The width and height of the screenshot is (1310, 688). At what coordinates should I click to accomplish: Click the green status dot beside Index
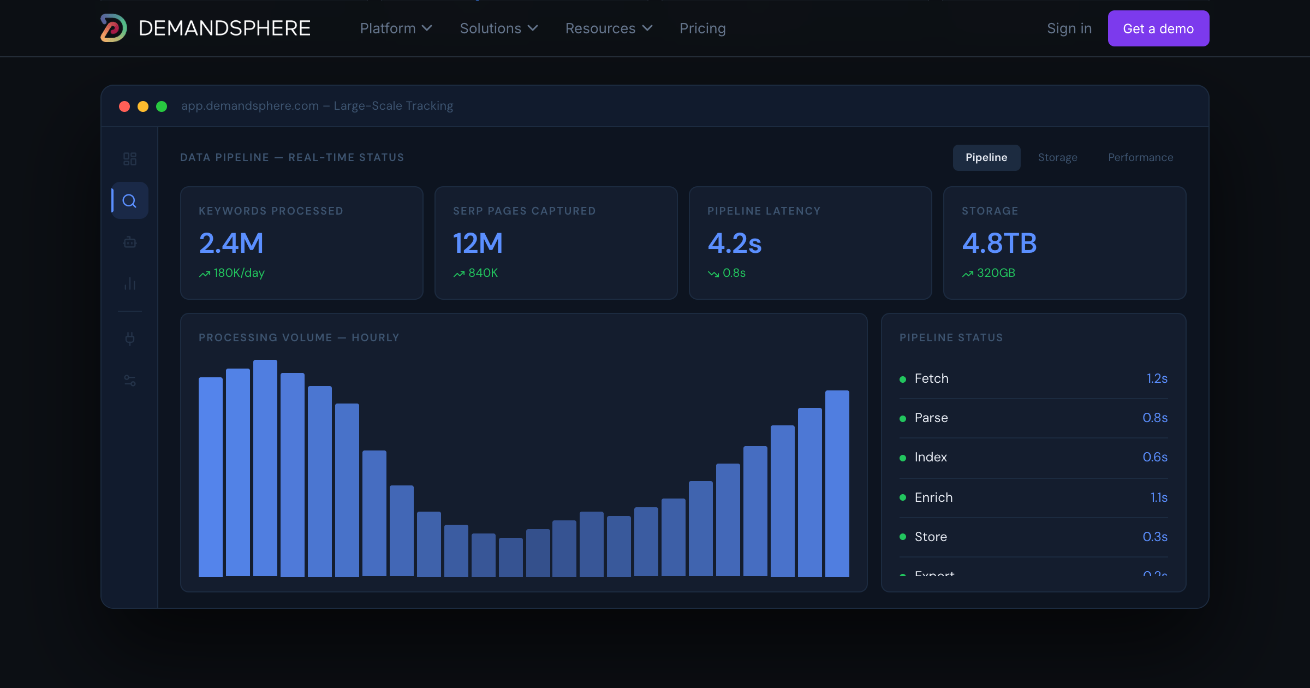tap(903, 458)
